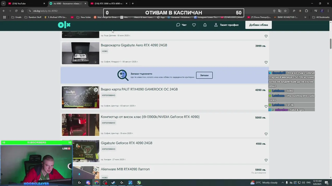This screenshot has height=186, width=332.
Task: Click the volume icon in tray
Action: point(303,183)
